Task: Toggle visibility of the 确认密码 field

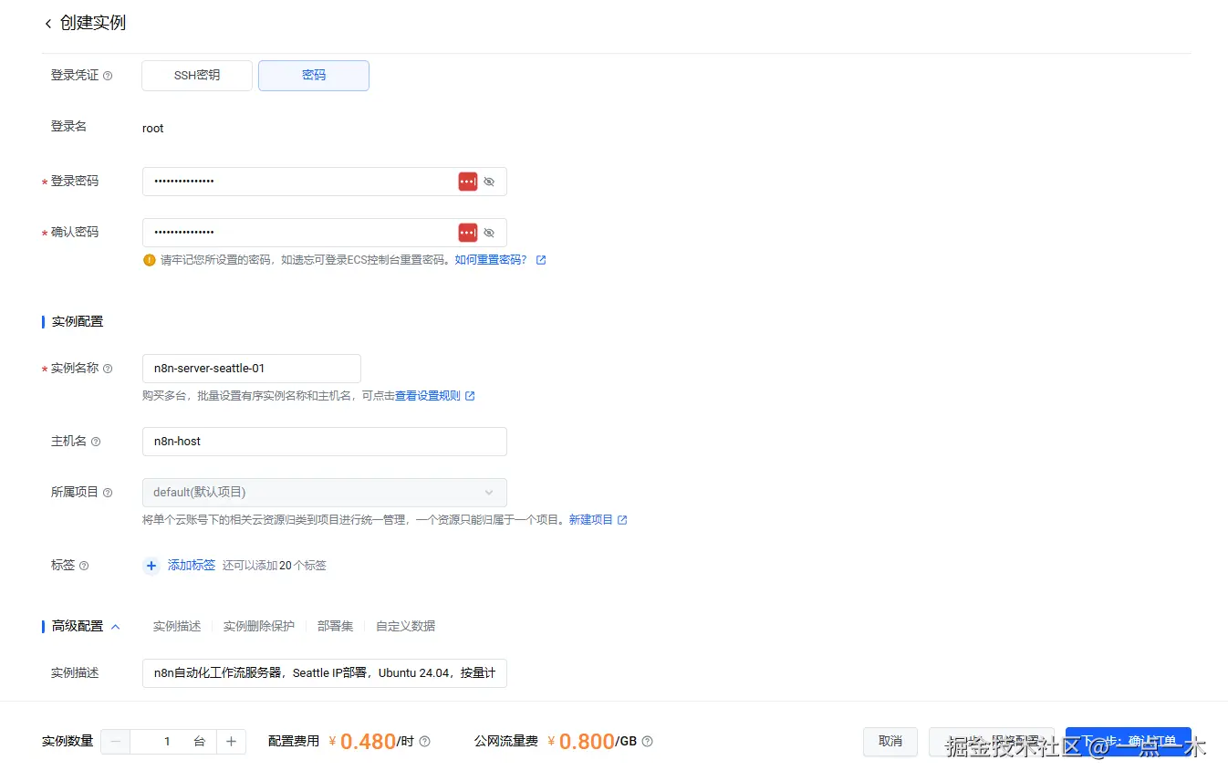Action: 489,232
